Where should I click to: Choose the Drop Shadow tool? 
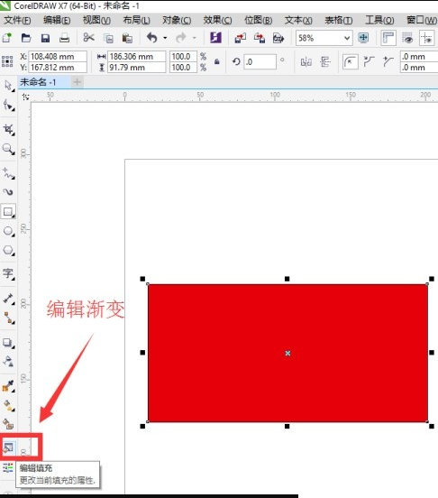pyautogui.click(x=8, y=343)
